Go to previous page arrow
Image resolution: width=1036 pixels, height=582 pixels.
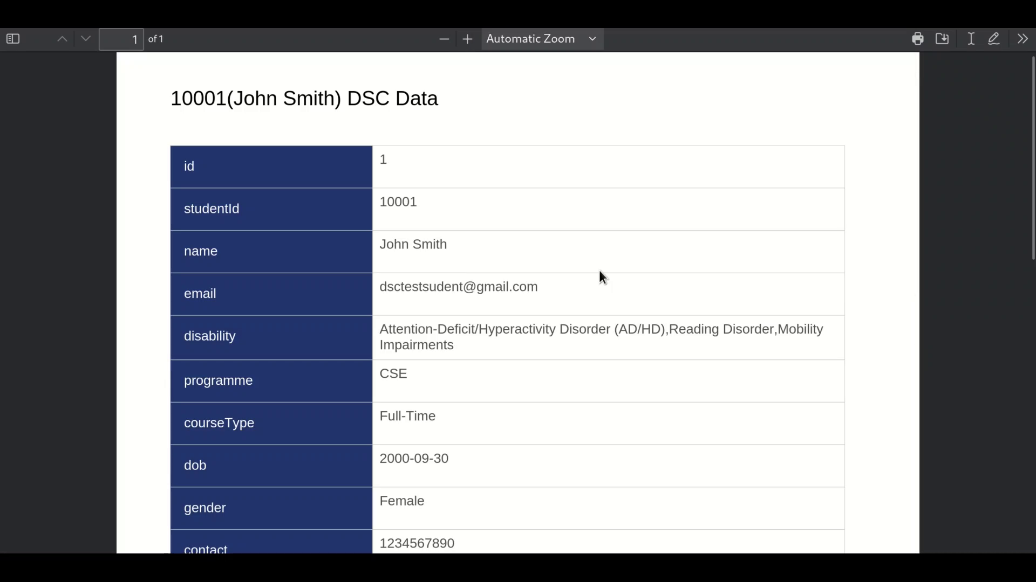[x=62, y=39]
